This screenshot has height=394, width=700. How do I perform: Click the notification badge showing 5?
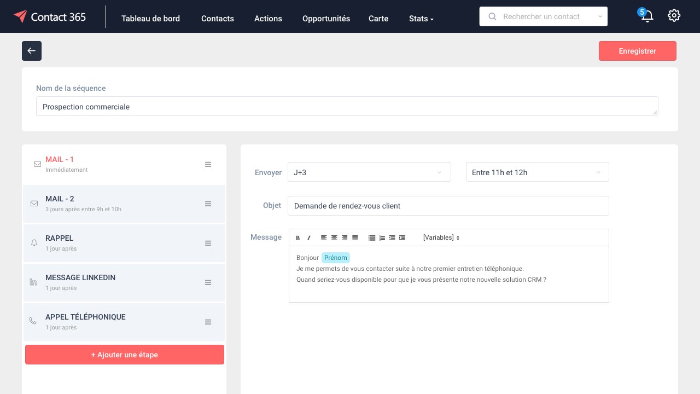[x=642, y=12]
